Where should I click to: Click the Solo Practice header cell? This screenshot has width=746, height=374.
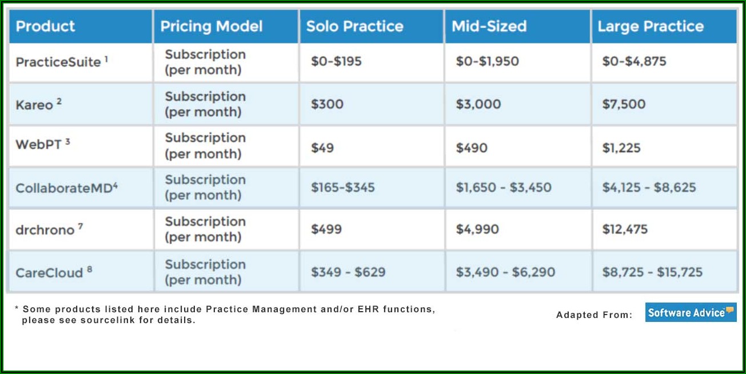click(354, 26)
